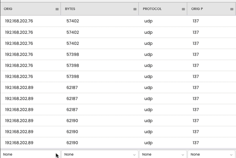Select the udp cell in the last row

point(148,143)
